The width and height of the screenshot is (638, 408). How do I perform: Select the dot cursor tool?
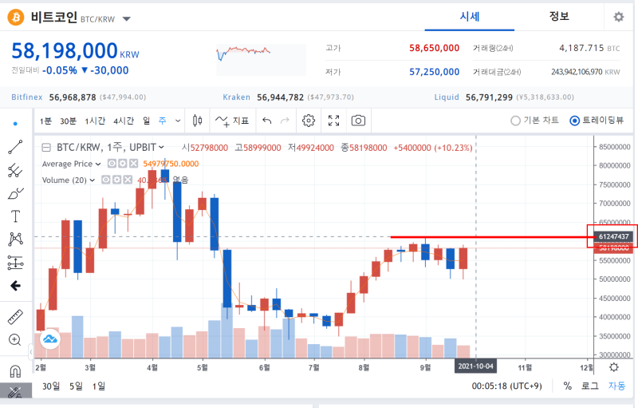pyautogui.click(x=15, y=124)
